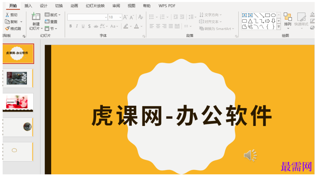Click the Cut (剪切) scissors button
Screen dimensions: 318x177
(11, 15)
